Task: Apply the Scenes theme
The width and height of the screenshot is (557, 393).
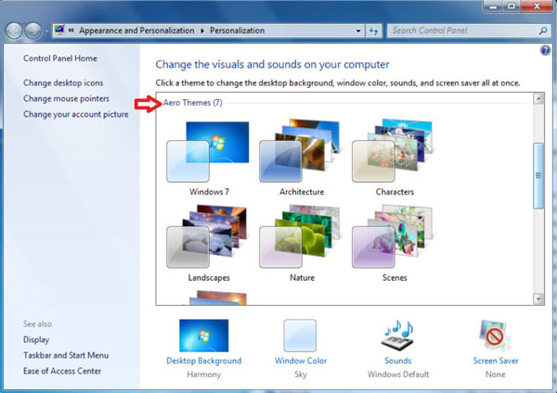Action: pyautogui.click(x=394, y=244)
